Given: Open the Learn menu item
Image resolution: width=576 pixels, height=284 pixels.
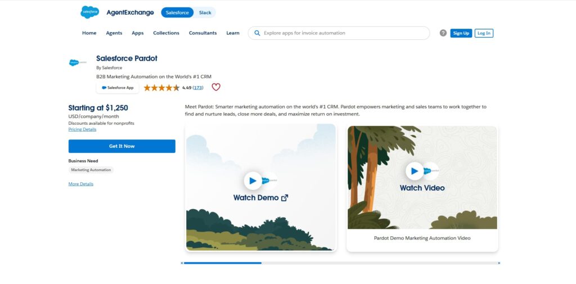Looking at the screenshot, I should click(233, 33).
